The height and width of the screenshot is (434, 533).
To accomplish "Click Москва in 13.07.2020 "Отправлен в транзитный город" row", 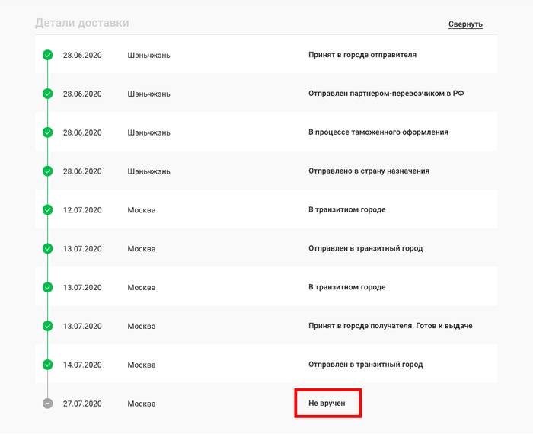I will tap(142, 249).
